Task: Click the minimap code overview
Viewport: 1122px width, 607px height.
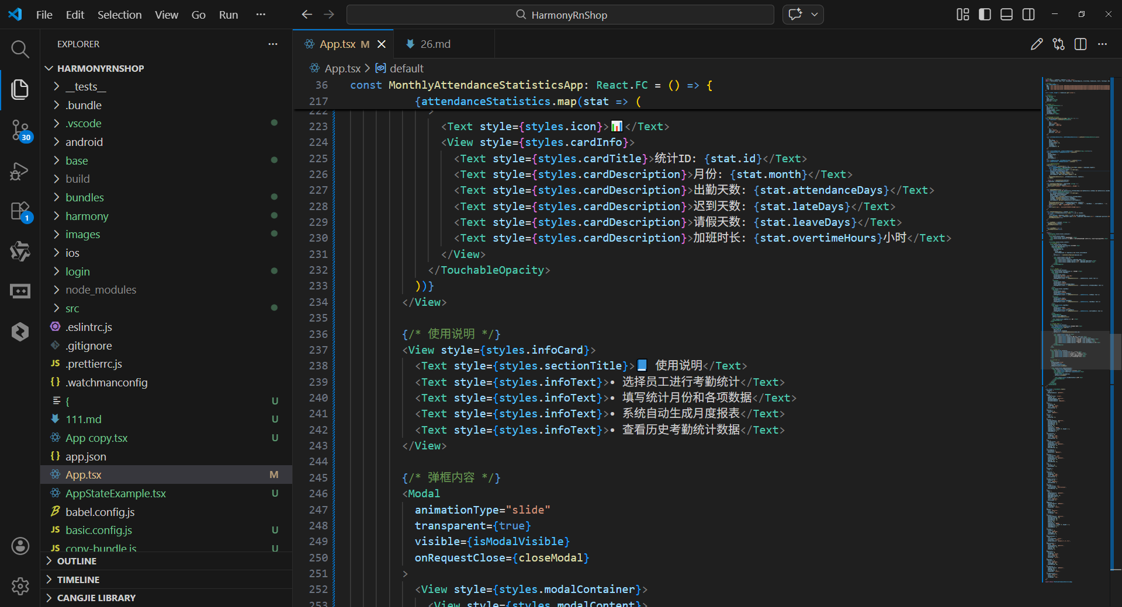Action: (1076, 330)
